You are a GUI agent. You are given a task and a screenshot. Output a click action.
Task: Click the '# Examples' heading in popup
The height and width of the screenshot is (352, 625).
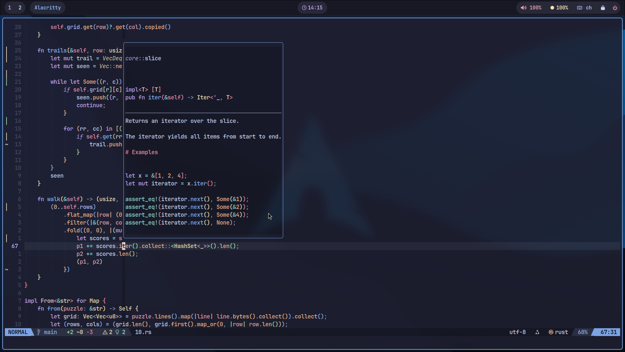pos(142,152)
